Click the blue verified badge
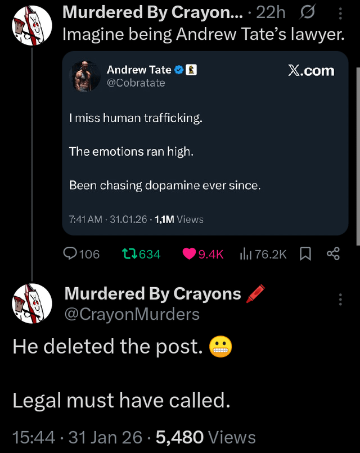This screenshot has width=360, height=453. click(x=179, y=70)
